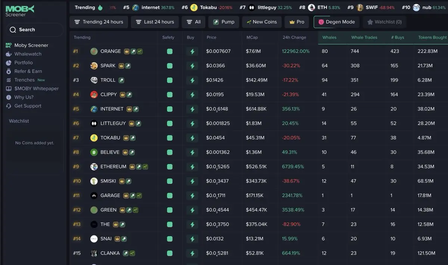448x265 pixels.
Task: Open the Trending 24 hours dropdown
Action: coord(99,22)
